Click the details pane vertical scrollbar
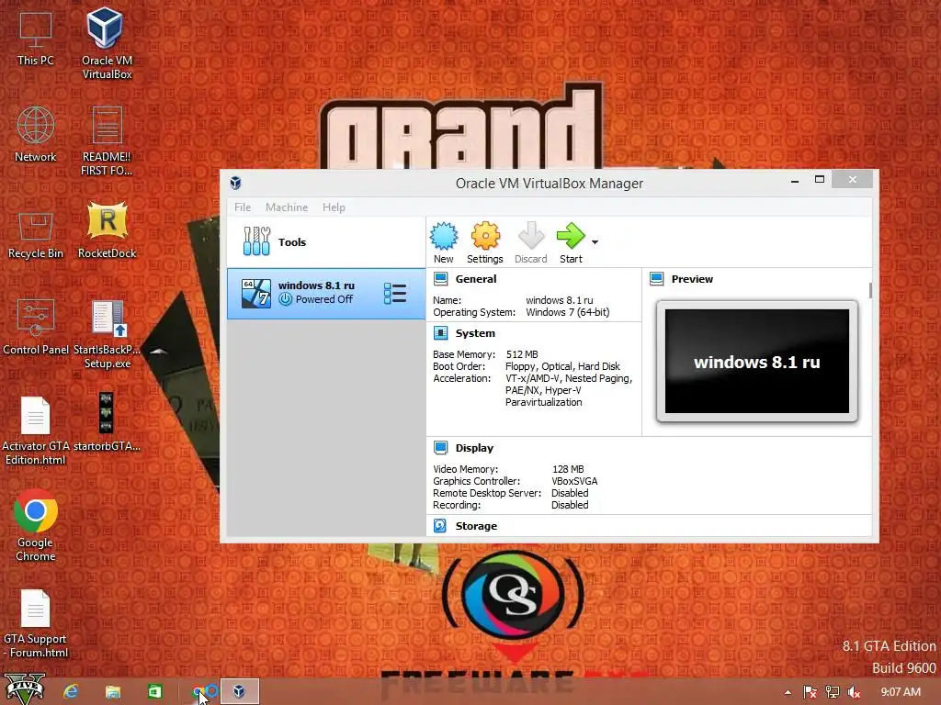This screenshot has height=705, width=941. tap(870, 290)
